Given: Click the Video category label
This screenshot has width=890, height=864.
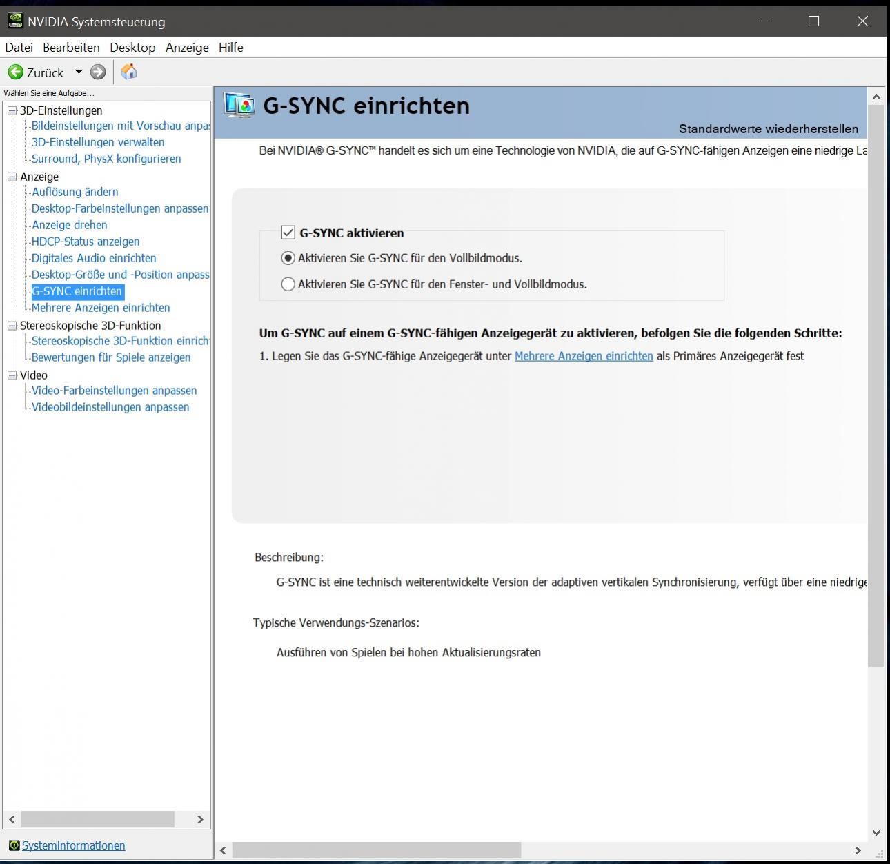Looking at the screenshot, I should click(x=34, y=375).
